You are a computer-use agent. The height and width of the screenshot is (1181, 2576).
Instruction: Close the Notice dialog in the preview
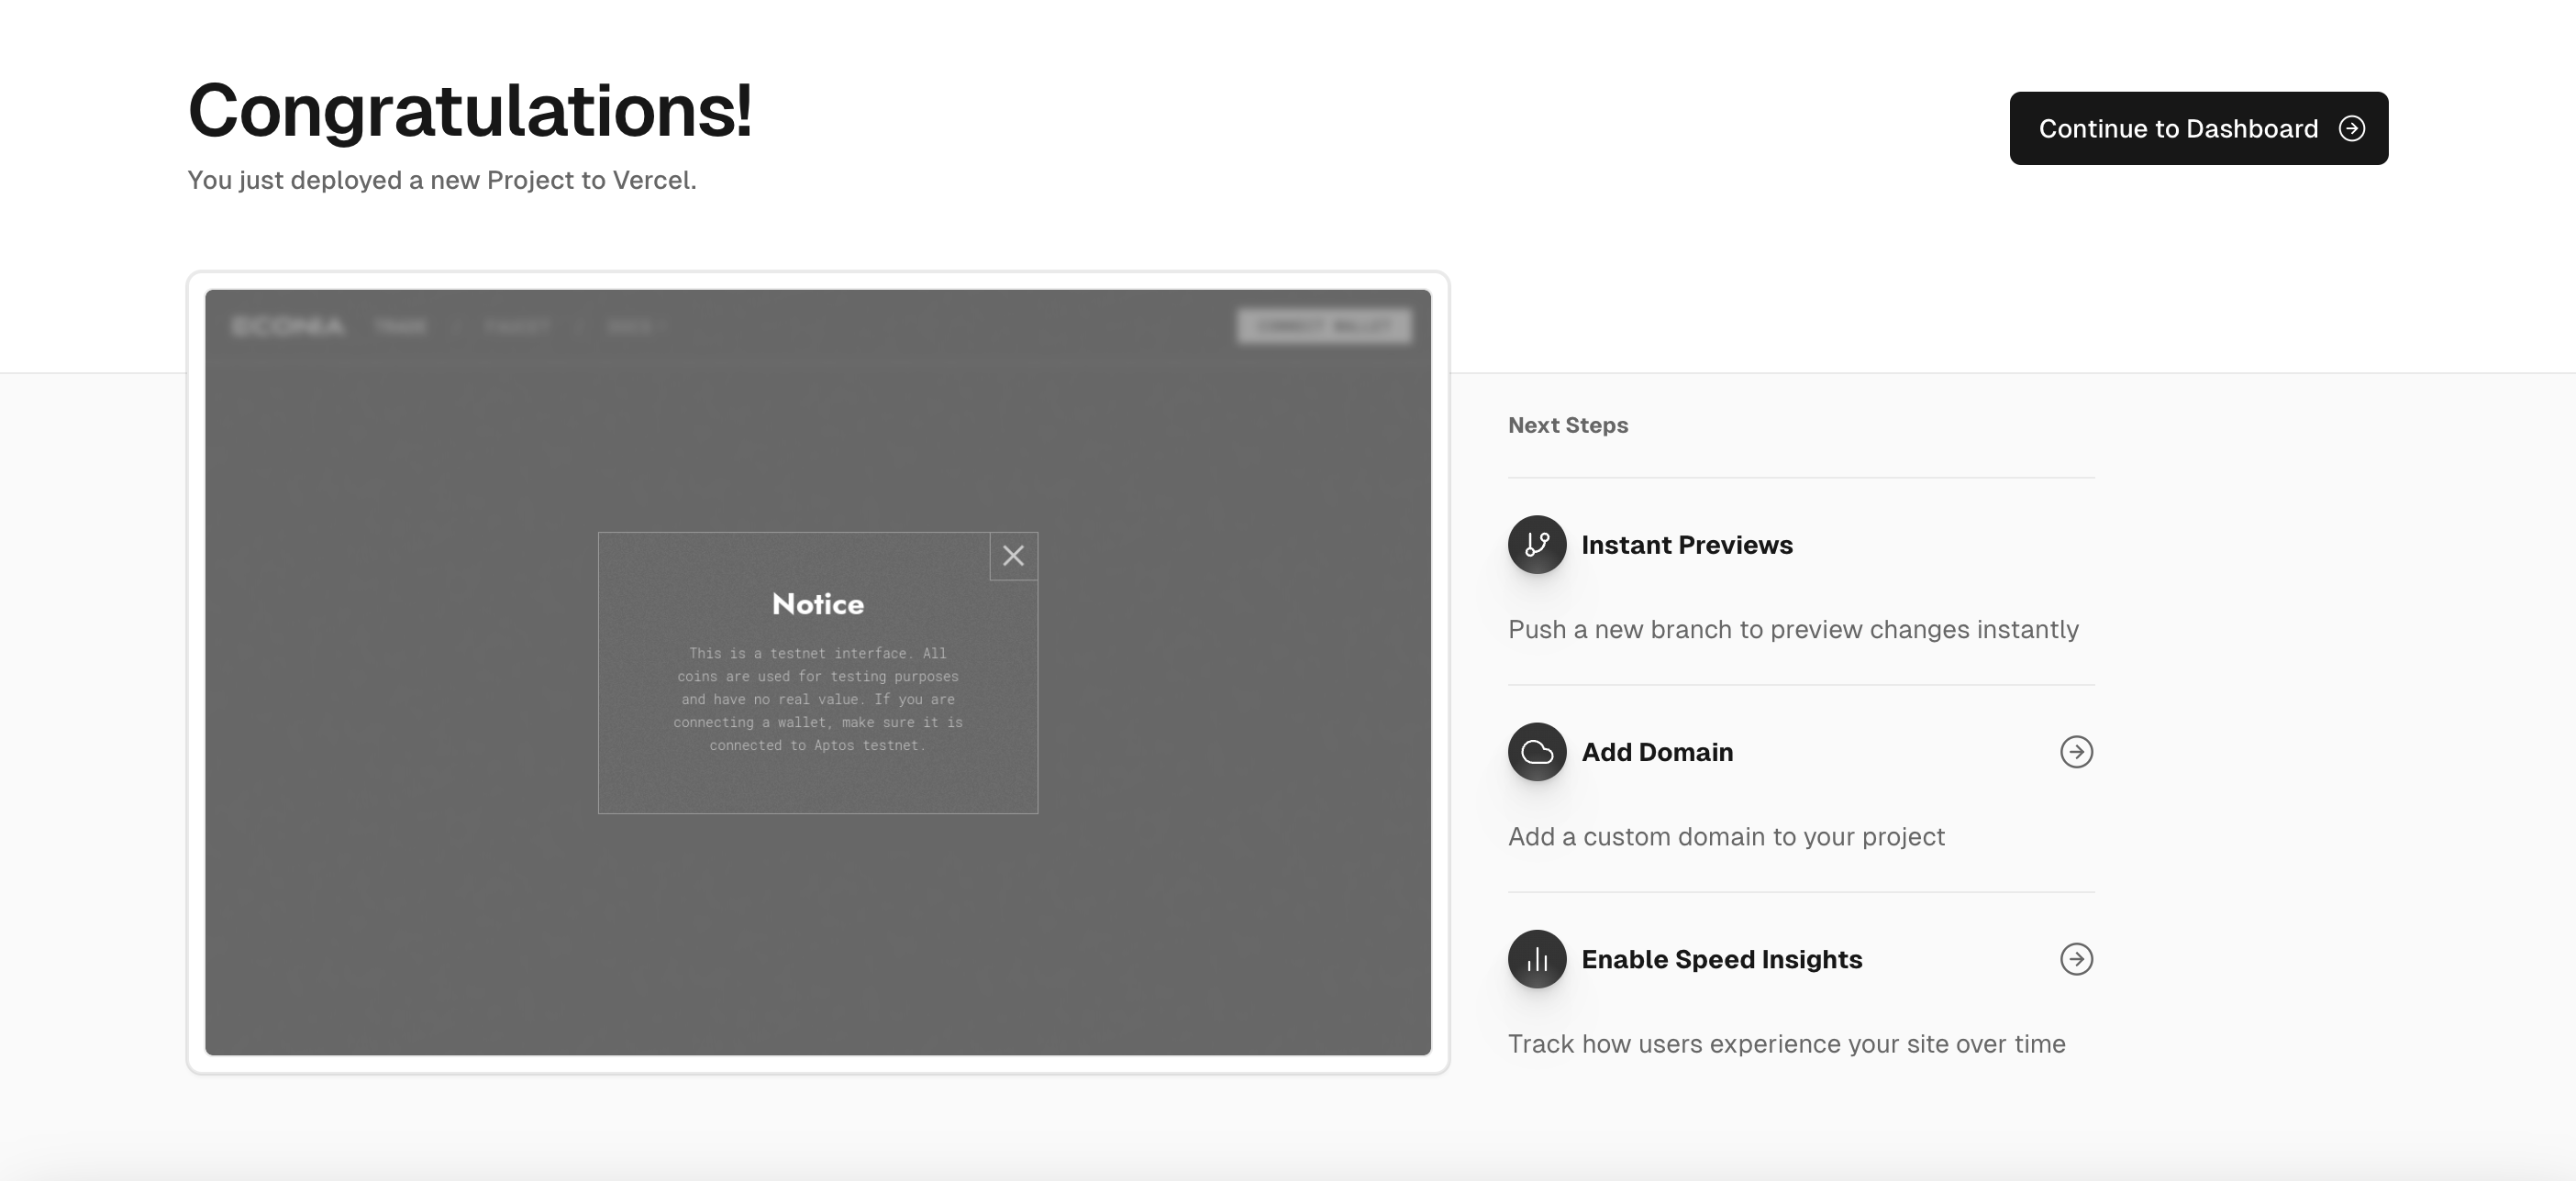[x=1013, y=556]
